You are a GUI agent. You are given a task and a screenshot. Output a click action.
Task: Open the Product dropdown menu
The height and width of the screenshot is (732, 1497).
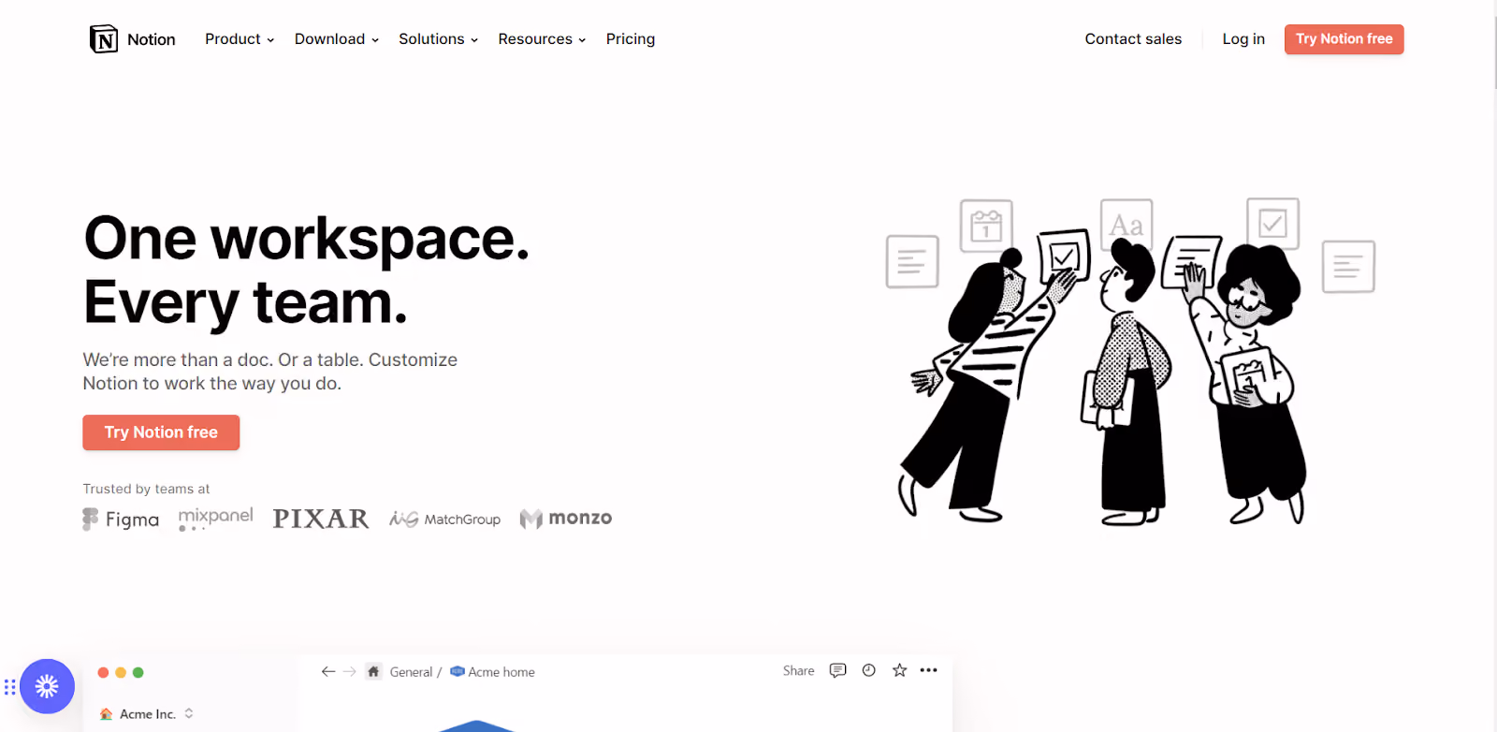click(x=240, y=39)
